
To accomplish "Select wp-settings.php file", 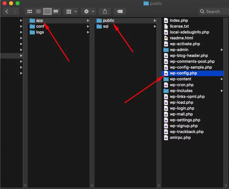I will (x=192, y=120).
